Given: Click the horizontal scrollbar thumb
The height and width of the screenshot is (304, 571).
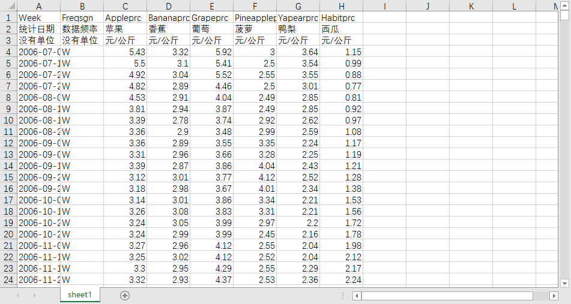Looking at the screenshot, I should (x=447, y=296).
